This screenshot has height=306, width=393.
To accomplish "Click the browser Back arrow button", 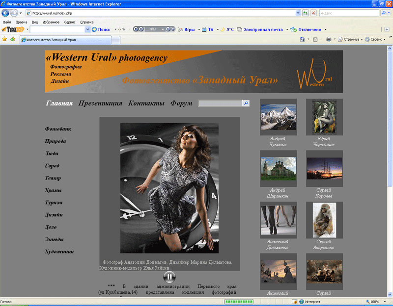I will 6,13.
